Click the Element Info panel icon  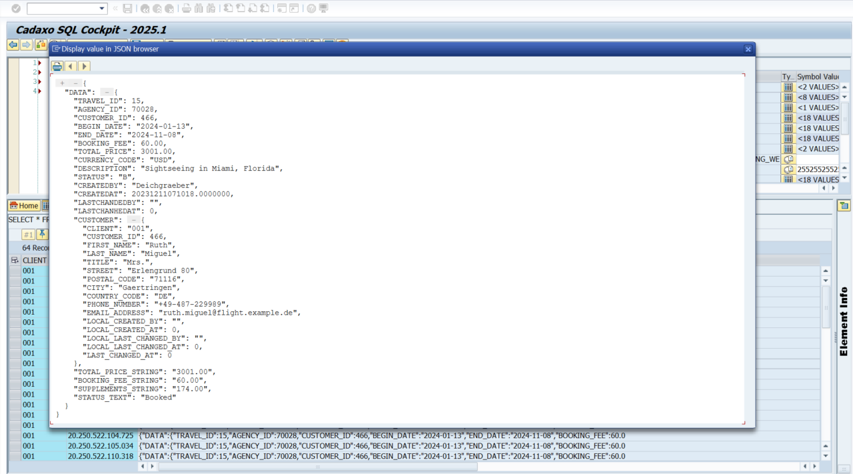844,206
